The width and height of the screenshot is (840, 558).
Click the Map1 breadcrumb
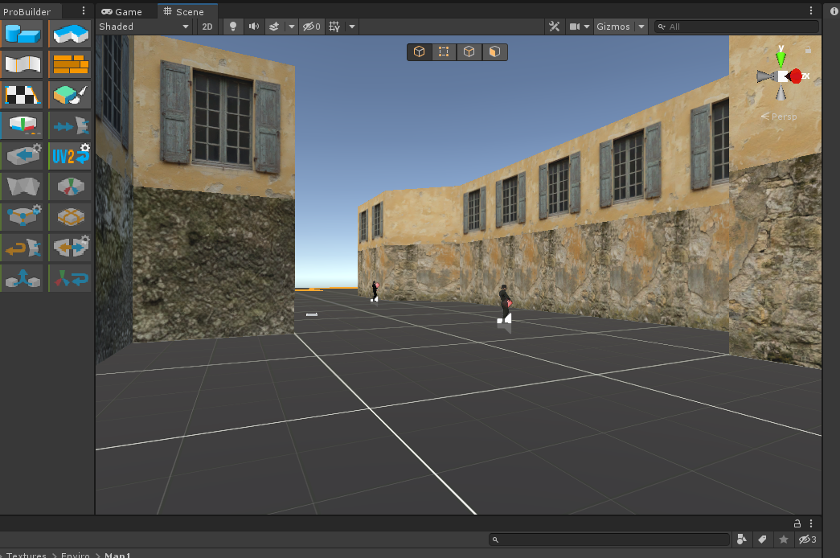117,555
